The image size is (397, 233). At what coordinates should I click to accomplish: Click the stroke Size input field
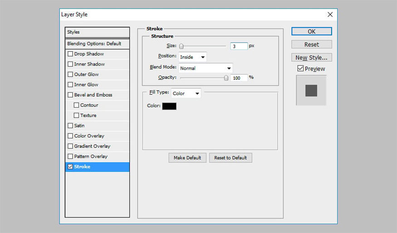click(239, 46)
